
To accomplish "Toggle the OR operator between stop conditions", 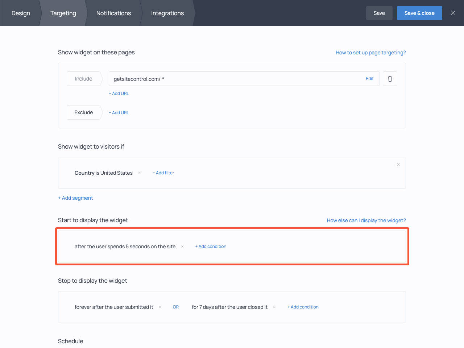I will click(176, 307).
